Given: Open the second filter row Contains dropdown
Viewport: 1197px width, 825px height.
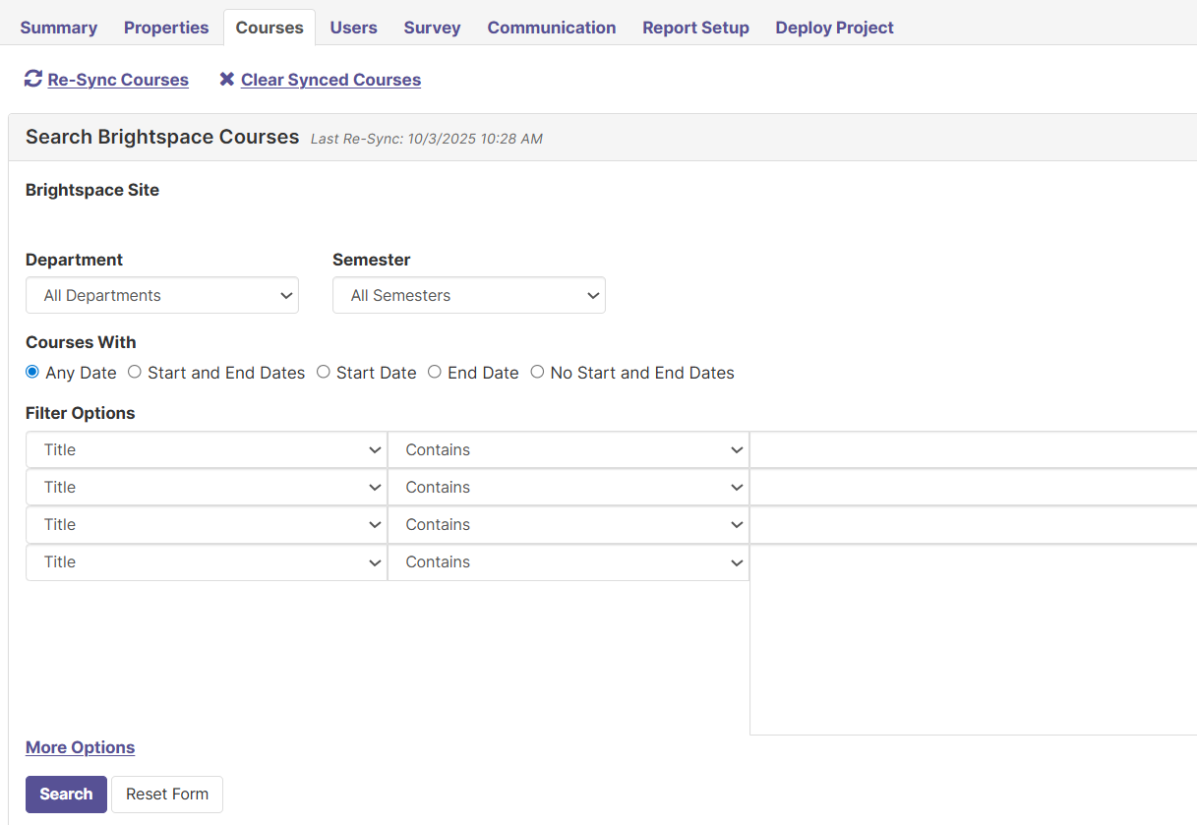Looking at the screenshot, I should click(569, 487).
